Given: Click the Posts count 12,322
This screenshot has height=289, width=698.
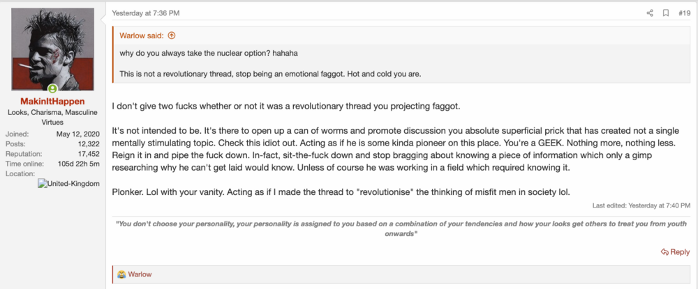Looking at the screenshot, I should click(89, 144).
